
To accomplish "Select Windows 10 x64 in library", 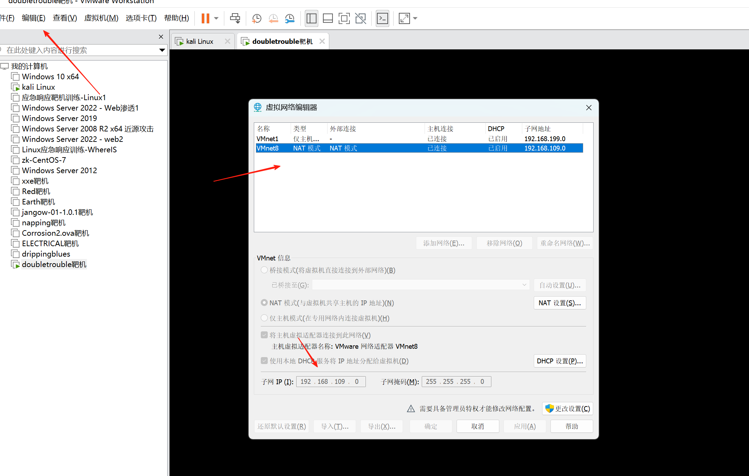I will pos(50,76).
